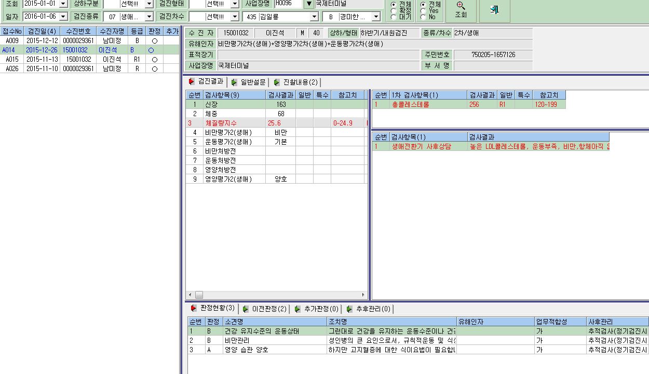Click the flag icon of 추가판정(0) tab
Image resolution: width=649 pixels, height=374 pixels.
pos(298,309)
